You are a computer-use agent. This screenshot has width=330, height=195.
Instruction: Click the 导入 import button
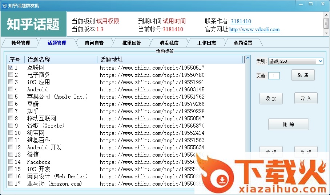point(306,98)
